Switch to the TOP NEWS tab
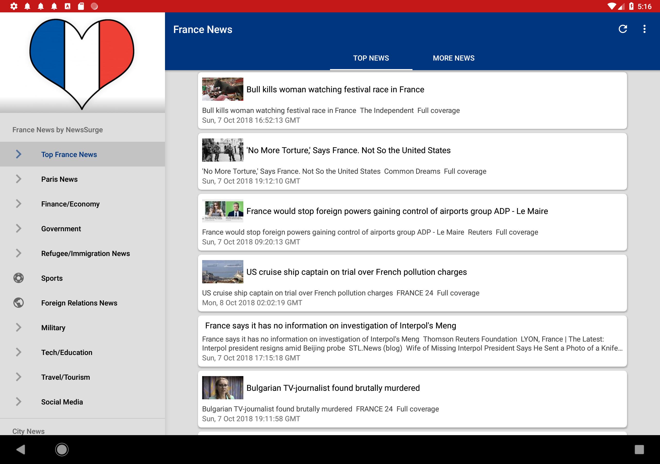Viewport: 660px width, 464px height. pos(371,58)
